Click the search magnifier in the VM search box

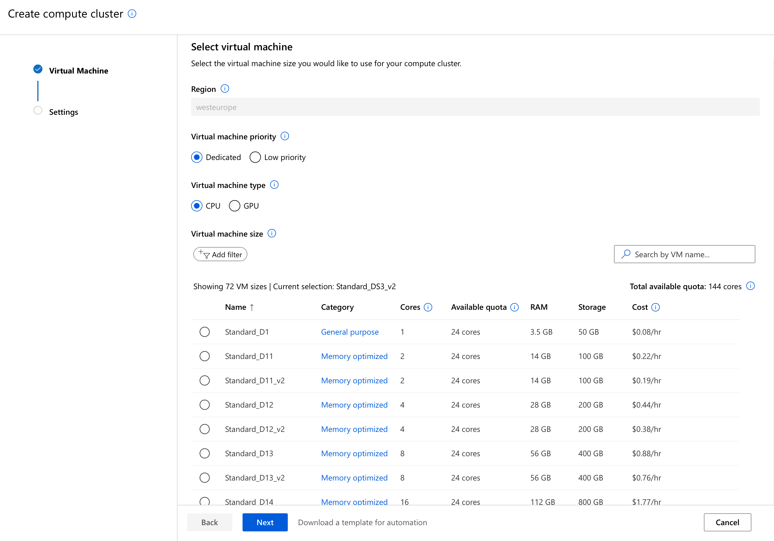(626, 254)
